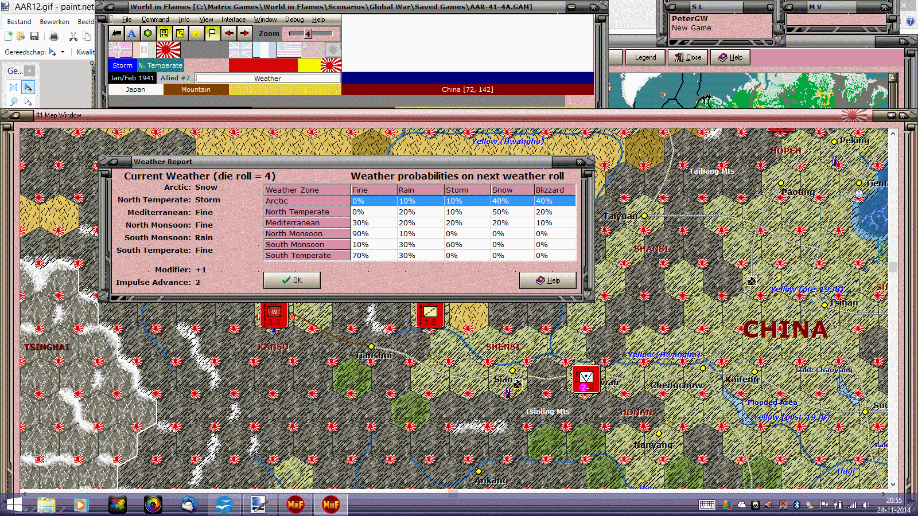Open the Bewerken menu in paint.net
The height and width of the screenshot is (516, 918).
[x=55, y=22]
